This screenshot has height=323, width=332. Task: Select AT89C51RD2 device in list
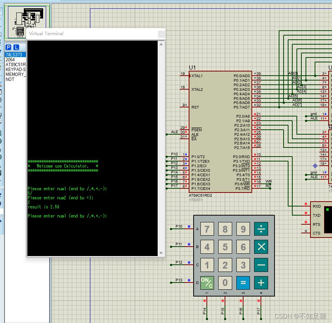(16, 65)
